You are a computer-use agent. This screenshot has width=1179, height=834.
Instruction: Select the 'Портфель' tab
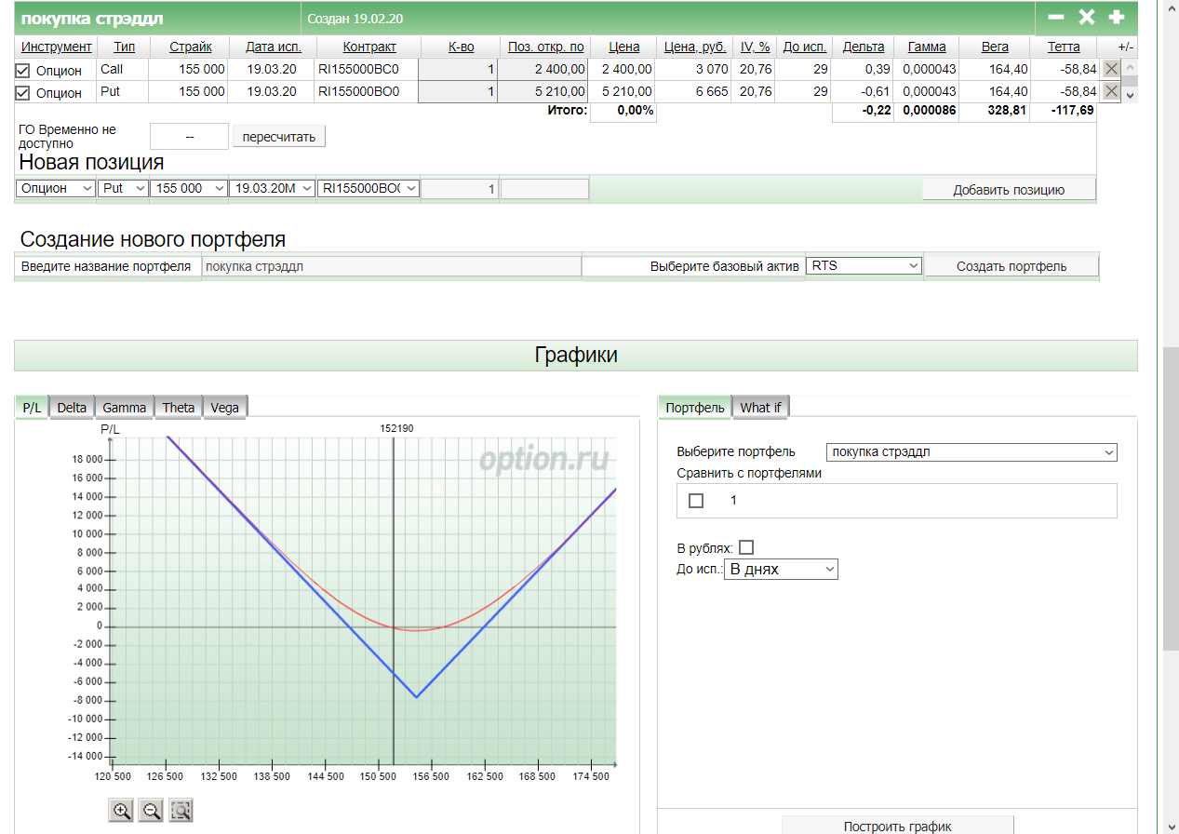695,407
